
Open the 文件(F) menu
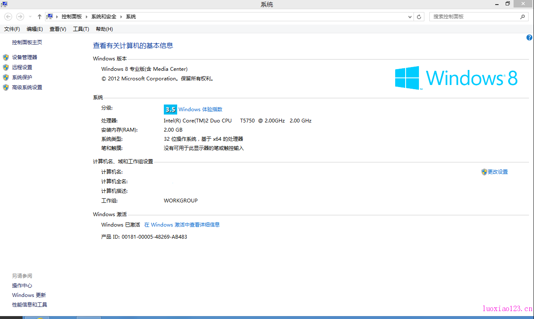tap(12, 29)
